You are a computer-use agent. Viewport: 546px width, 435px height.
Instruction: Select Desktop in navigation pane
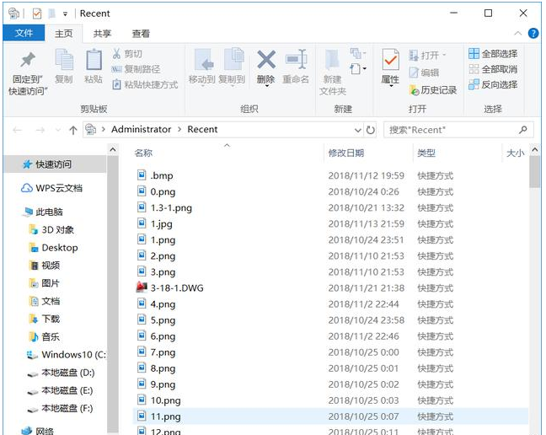54,248
